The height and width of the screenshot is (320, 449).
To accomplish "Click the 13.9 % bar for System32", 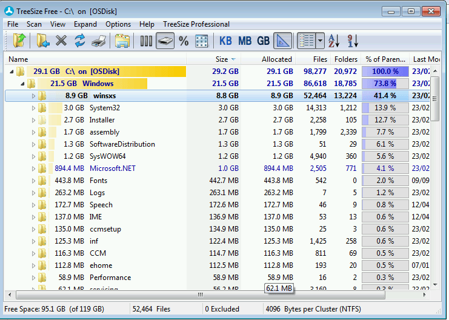I will click(x=385, y=108).
